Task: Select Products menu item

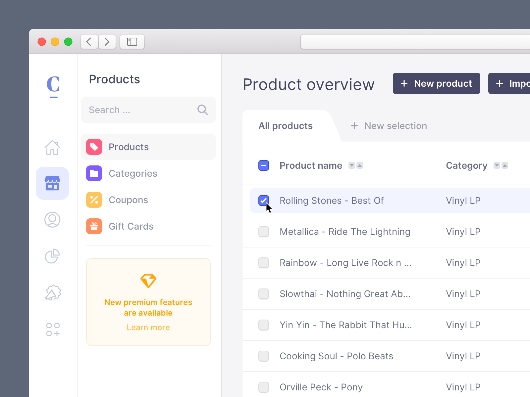Action: 148,147
